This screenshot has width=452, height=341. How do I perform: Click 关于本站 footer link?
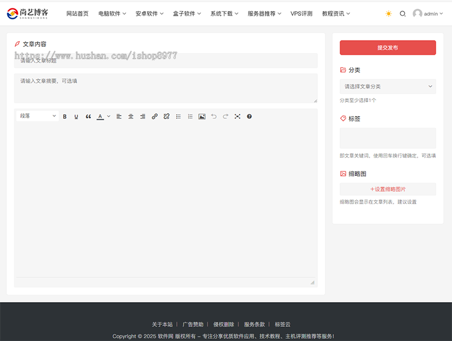click(162, 324)
